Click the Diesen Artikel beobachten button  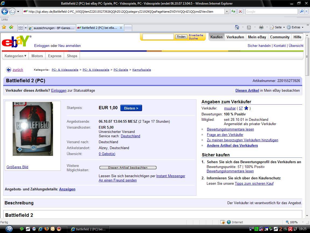point(128,168)
